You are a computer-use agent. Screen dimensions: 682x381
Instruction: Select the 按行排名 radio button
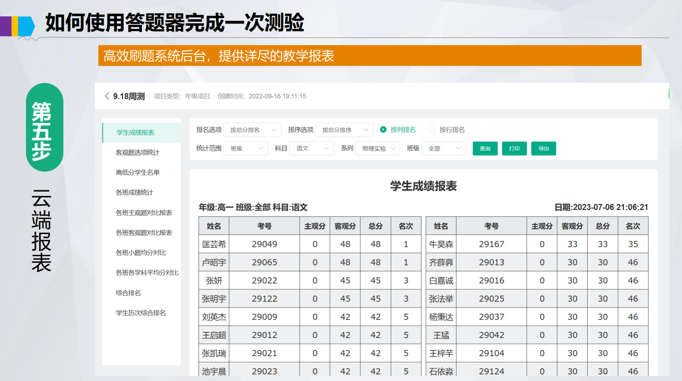pos(432,130)
